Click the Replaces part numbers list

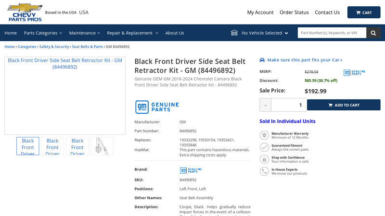coord(207,142)
